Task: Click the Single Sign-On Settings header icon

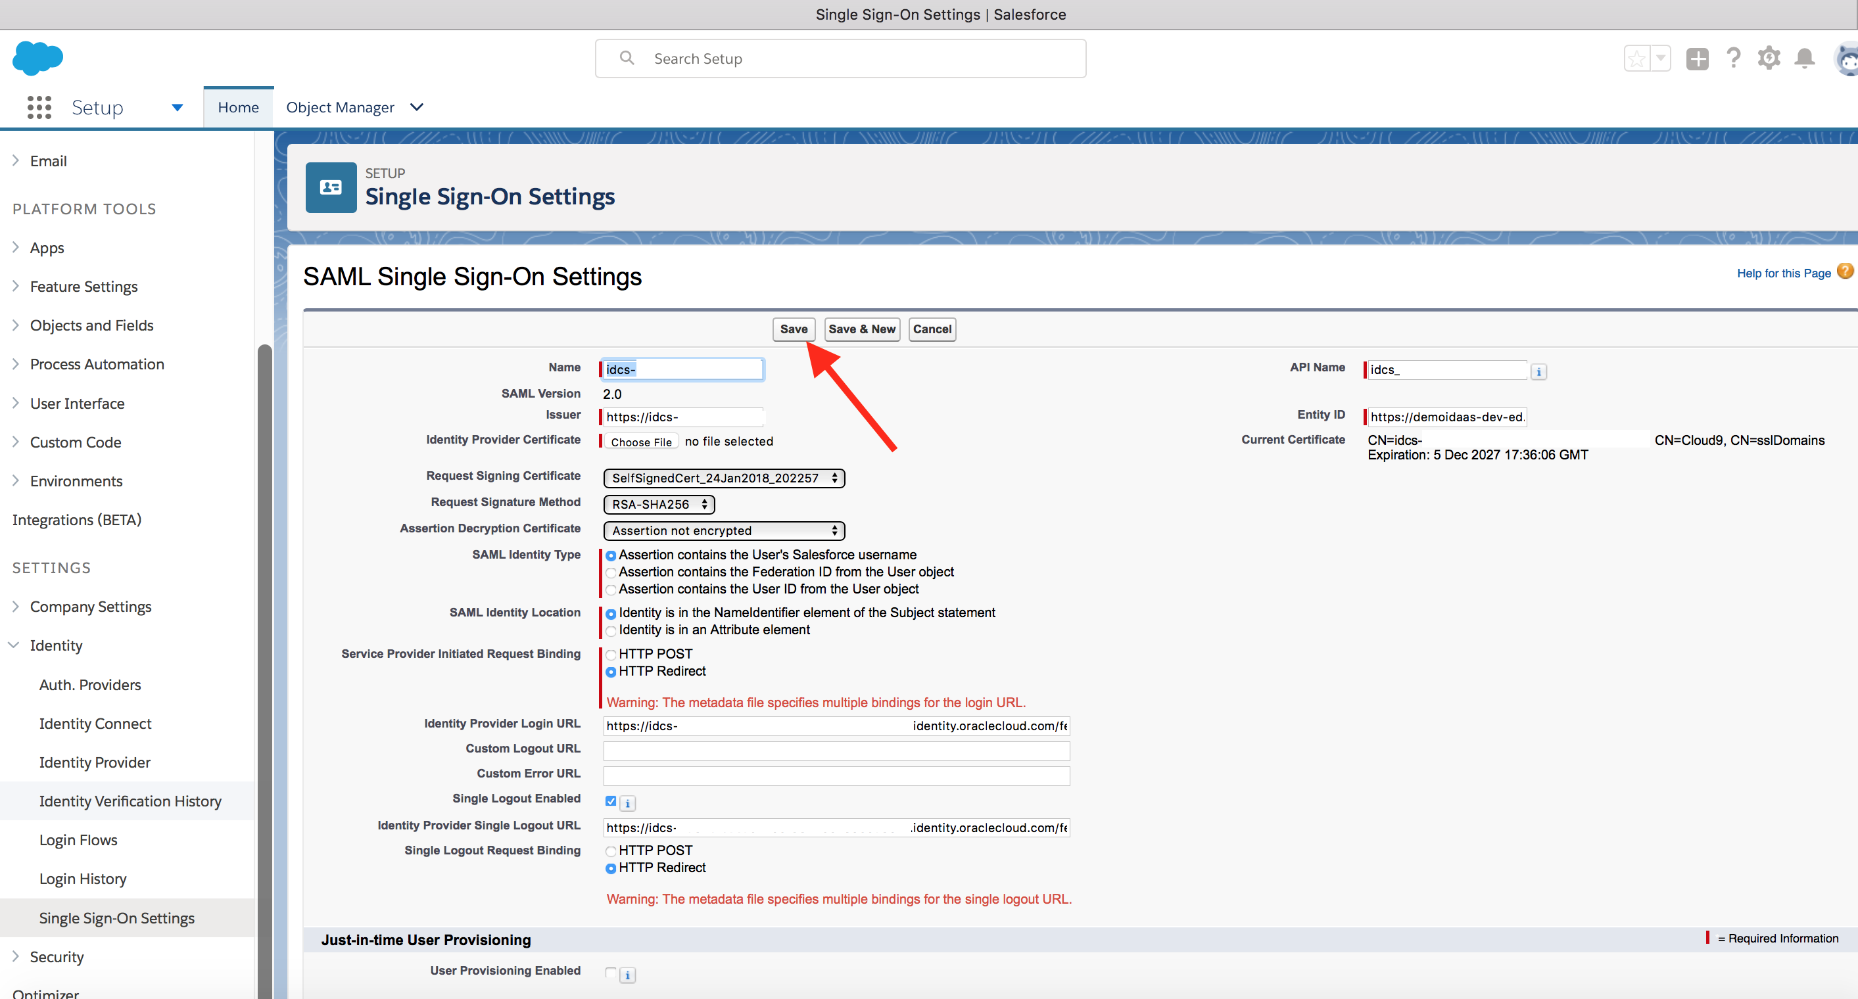Action: tap(331, 187)
